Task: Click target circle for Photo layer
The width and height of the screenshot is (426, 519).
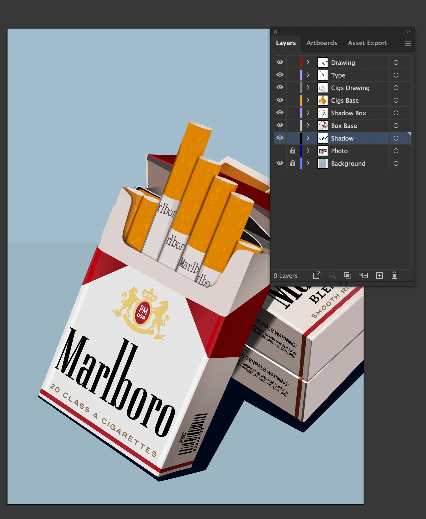Action: click(396, 151)
